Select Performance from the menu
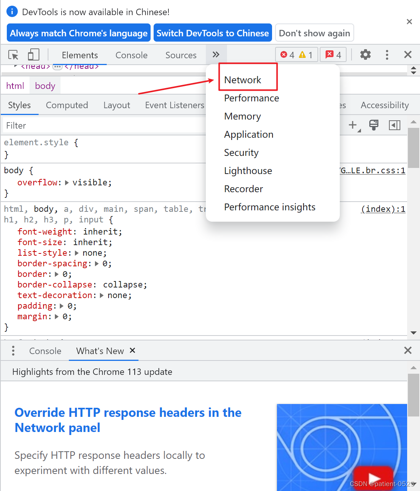The image size is (420, 491). coord(251,98)
